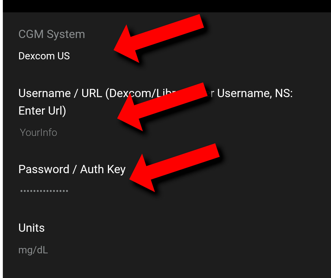Click the "Username, NS:" text
Viewport: 331px width, 278px height.
tap(255, 93)
